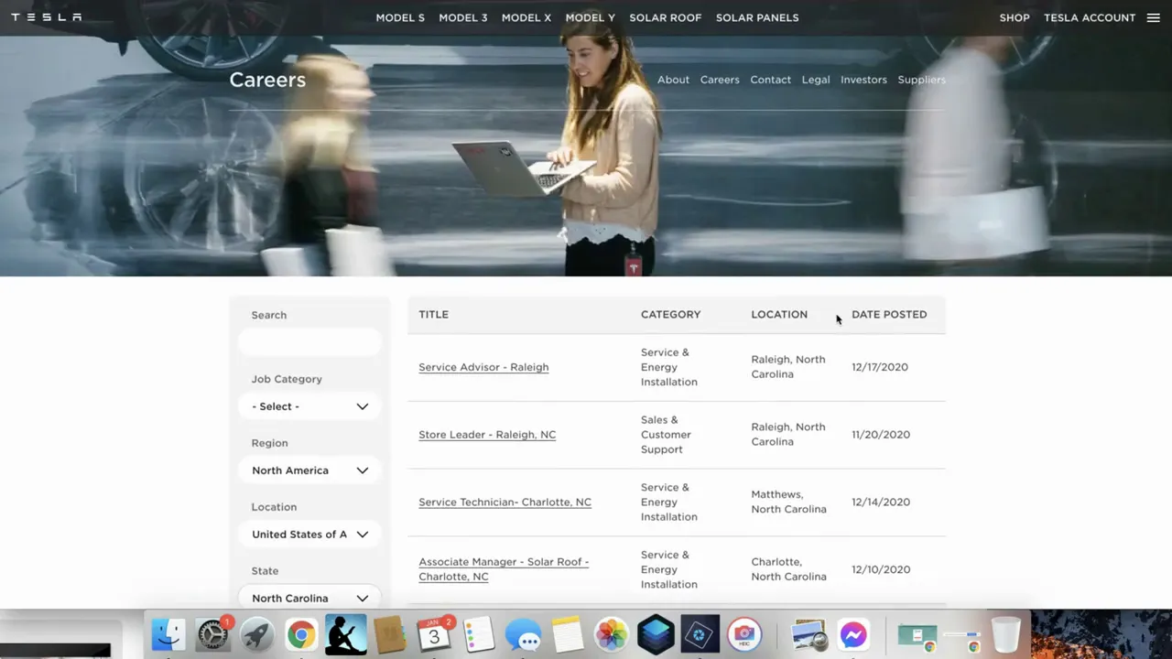Screen dimensions: 1172x659
Task: Open Messages from the dock
Action: tap(524, 634)
